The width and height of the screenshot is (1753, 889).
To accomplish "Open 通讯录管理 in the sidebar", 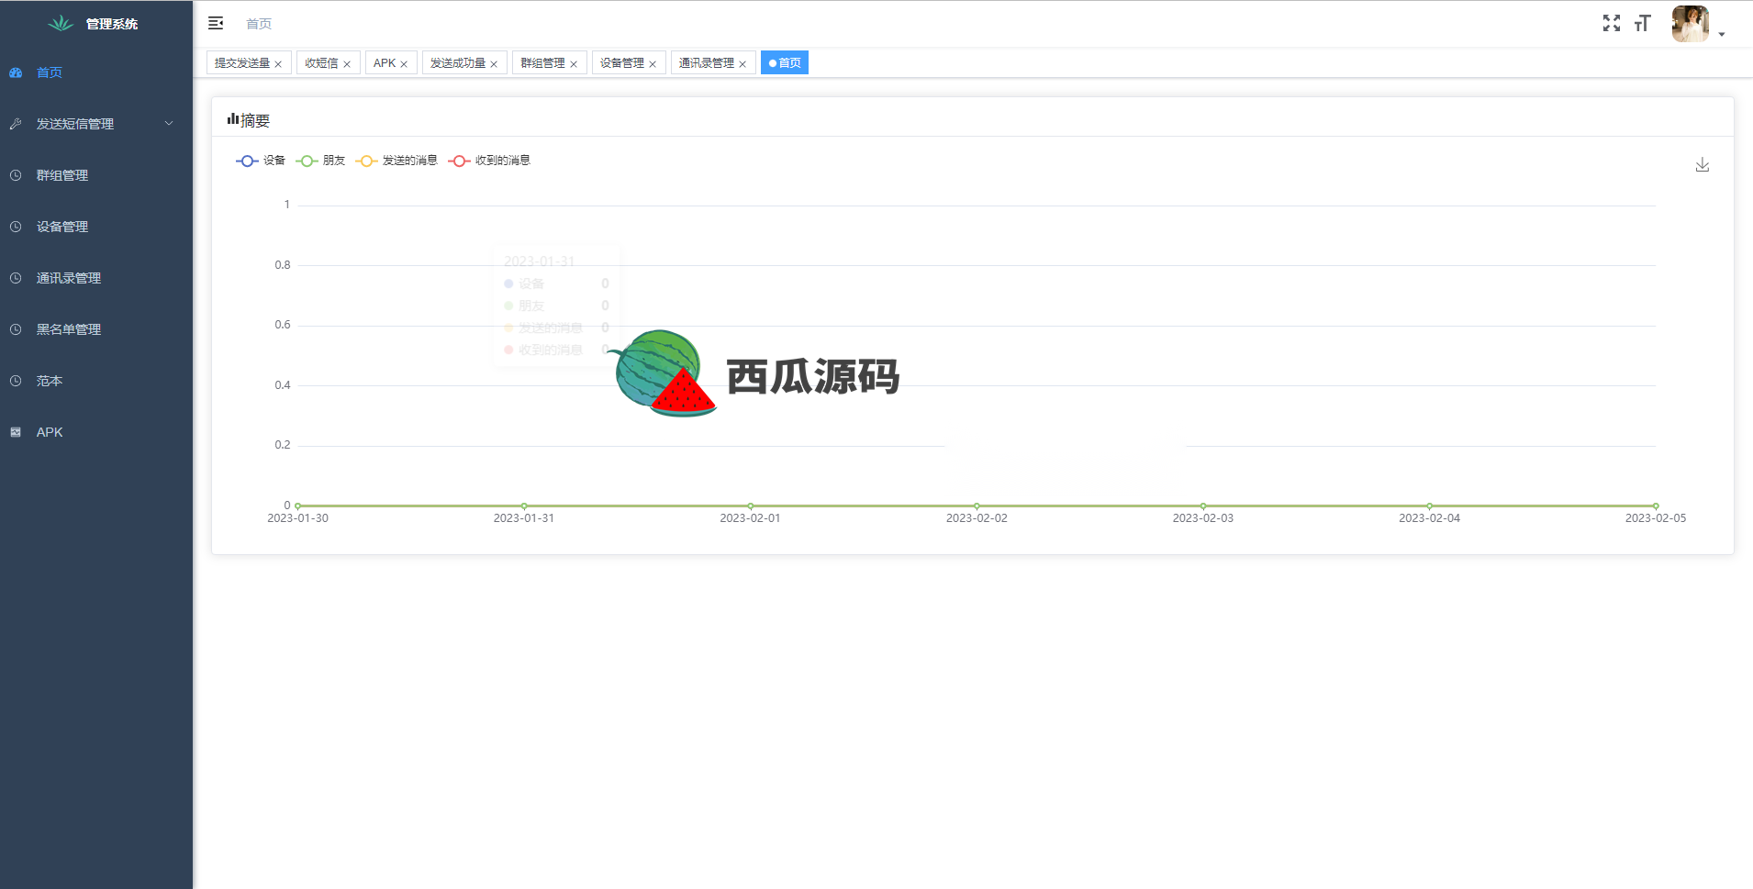I will 96,278.
